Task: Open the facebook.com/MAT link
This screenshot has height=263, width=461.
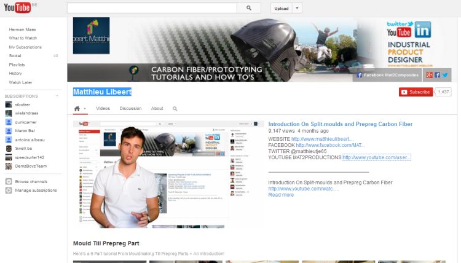Action: tap(330, 145)
